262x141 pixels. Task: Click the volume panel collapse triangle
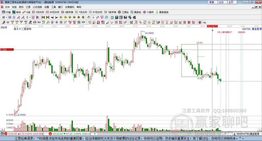click(x=2, y=129)
